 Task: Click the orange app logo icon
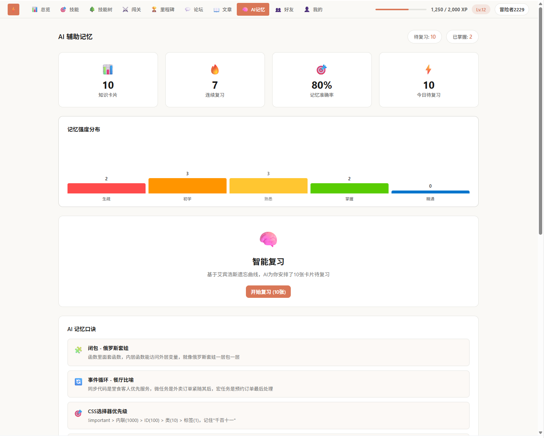coord(13,9)
